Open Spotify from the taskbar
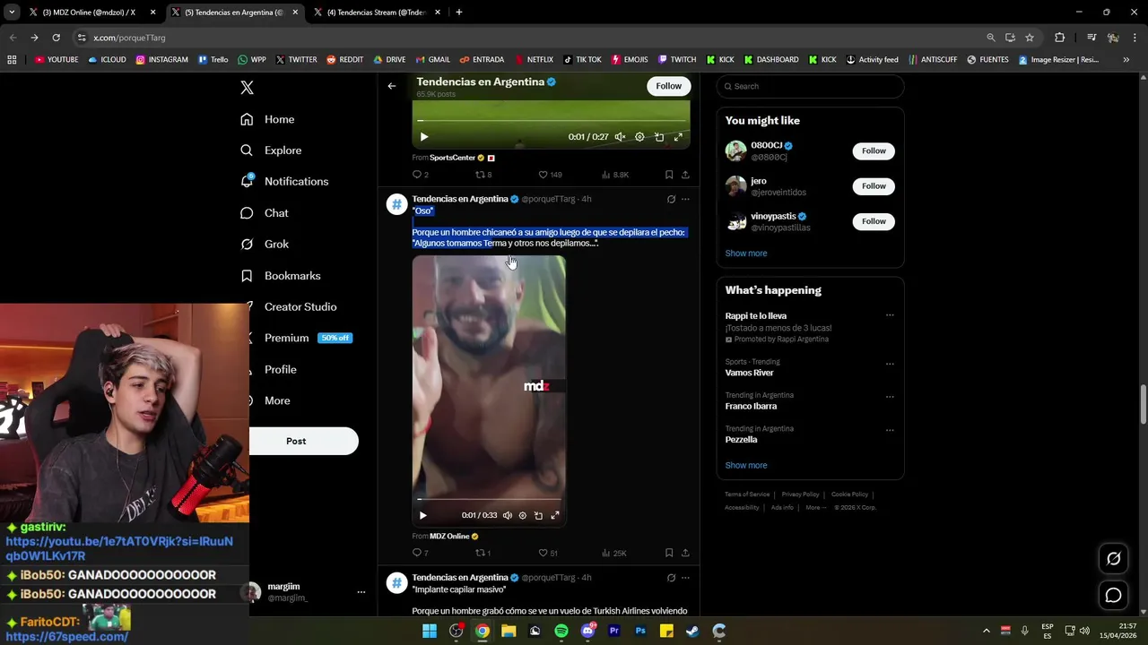Viewport: 1148px width, 645px height. click(x=561, y=631)
